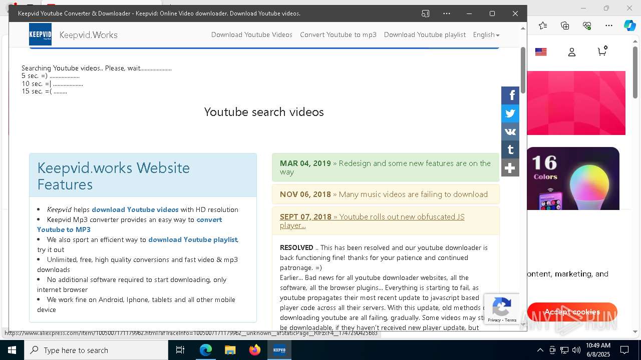Click the Keepvid logo image

pos(40,34)
